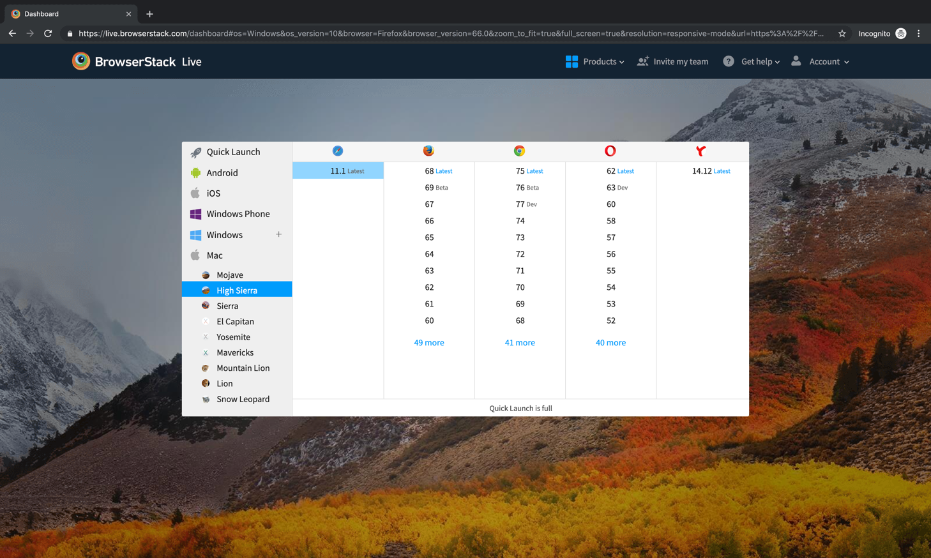
Task: Click the Quick Launch rocket icon
Action: (x=196, y=152)
